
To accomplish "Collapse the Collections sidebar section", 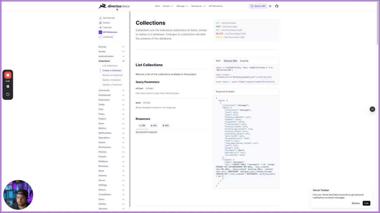I will coord(111,61).
